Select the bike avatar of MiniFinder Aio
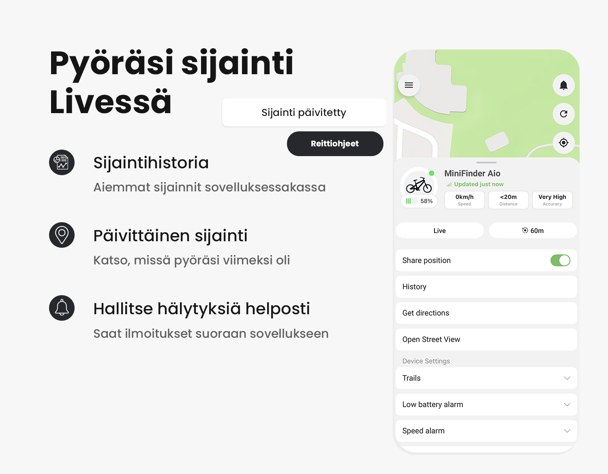 (419, 185)
